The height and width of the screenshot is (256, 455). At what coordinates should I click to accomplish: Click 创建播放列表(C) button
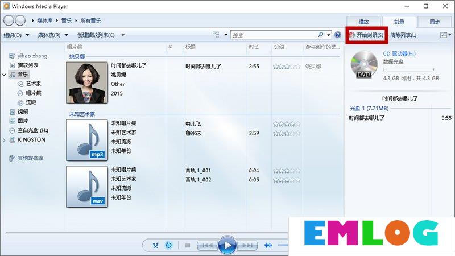point(96,35)
